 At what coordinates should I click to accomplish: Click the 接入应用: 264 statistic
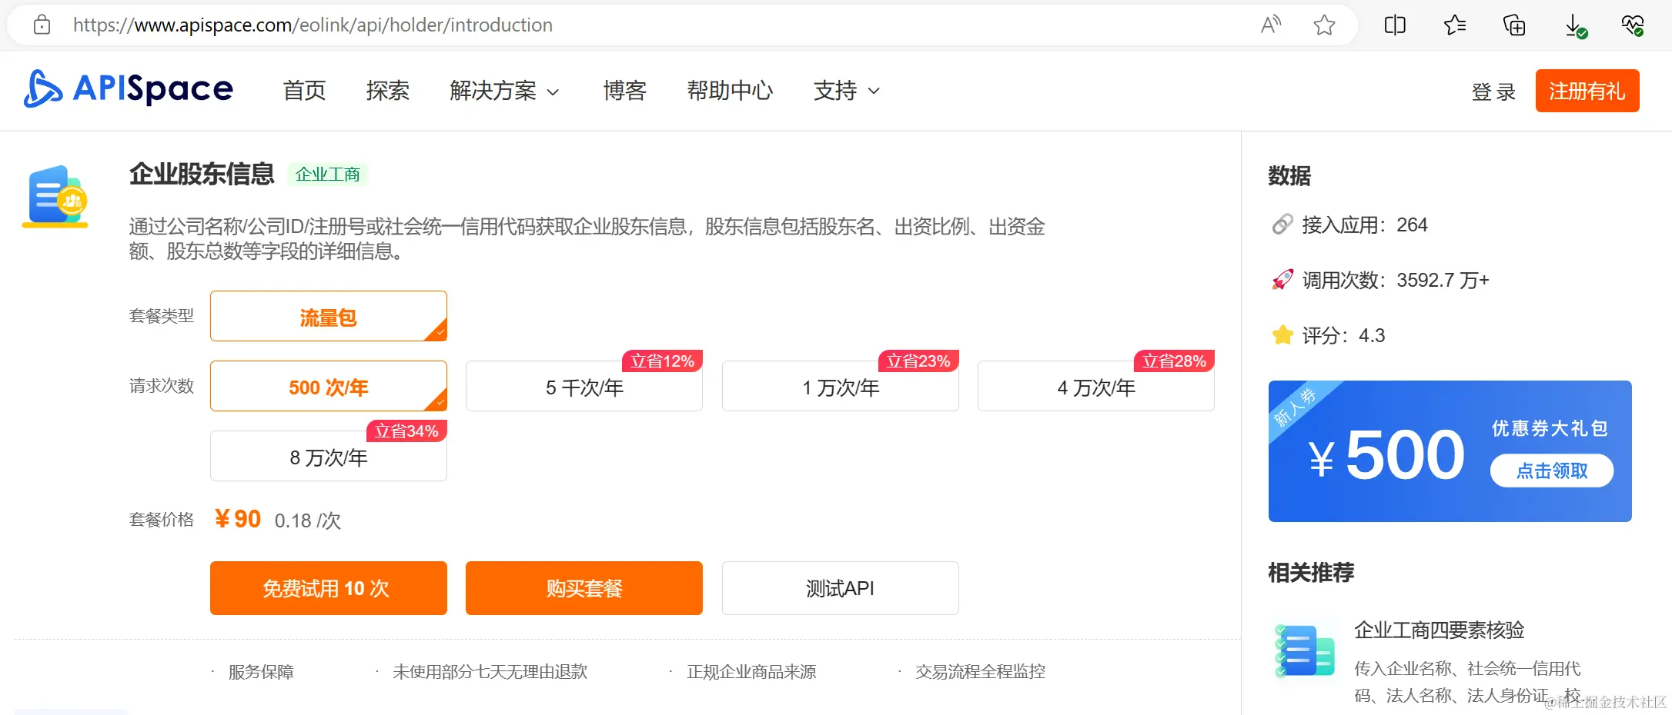[1365, 224]
